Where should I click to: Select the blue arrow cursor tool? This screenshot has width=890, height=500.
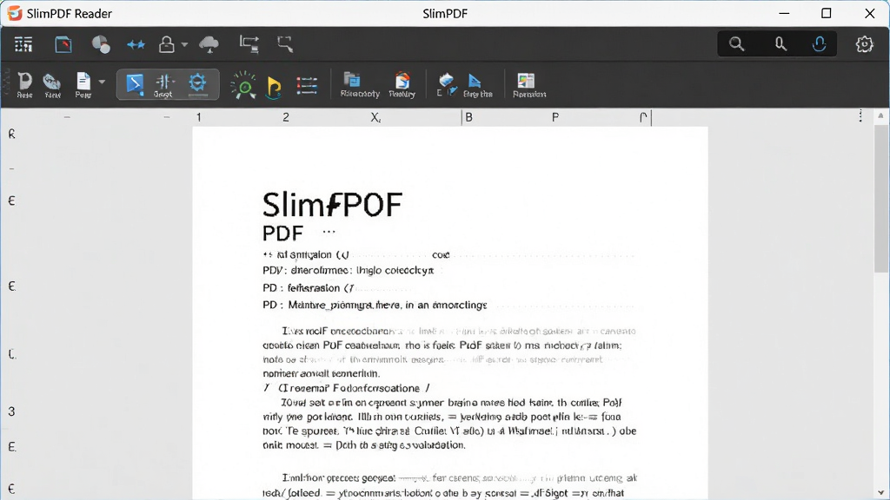coord(135,84)
